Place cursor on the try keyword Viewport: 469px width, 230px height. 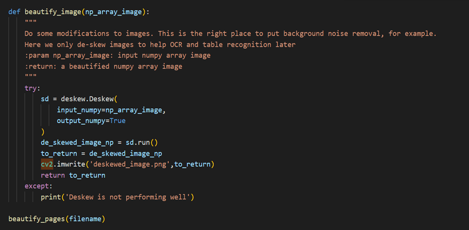(x=31, y=88)
